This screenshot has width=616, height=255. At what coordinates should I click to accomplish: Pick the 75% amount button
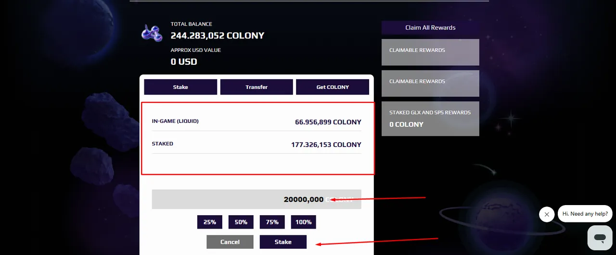coord(272,222)
